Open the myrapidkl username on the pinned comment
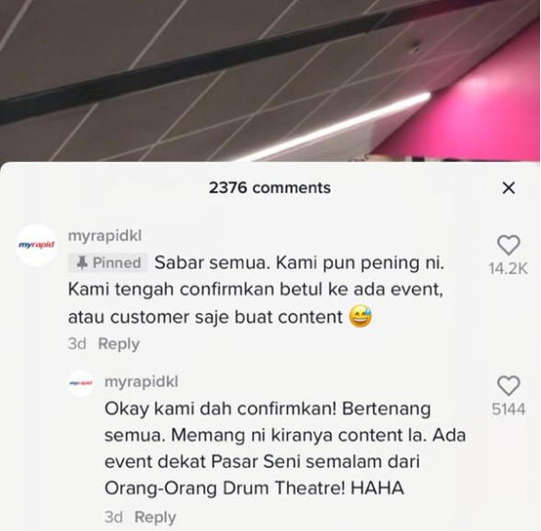The height and width of the screenshot is (531, 541). [105, 236]
